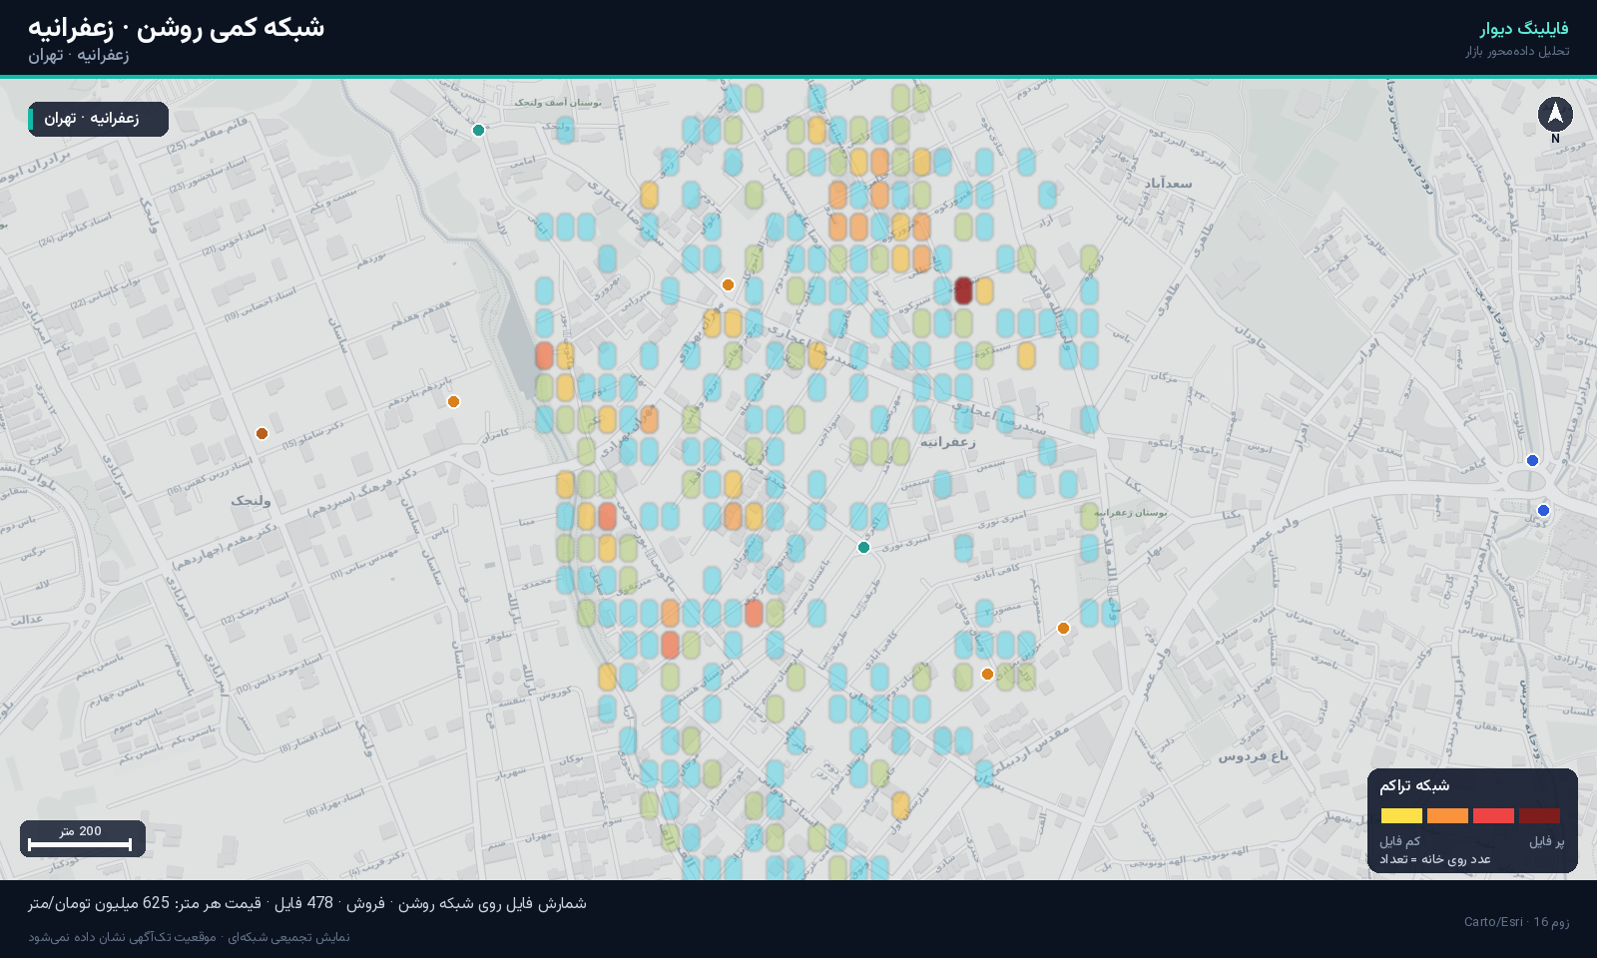Click the north compass icon
The width and height of the screenshot is (1597, 958).
click(1555, 115)
